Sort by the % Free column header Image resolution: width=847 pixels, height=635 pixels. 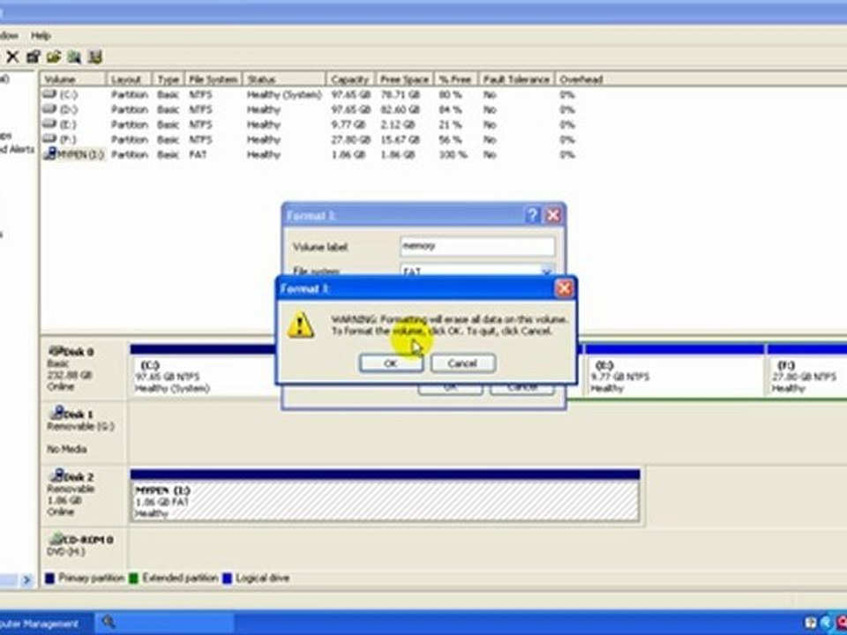(x=456, y=79)
